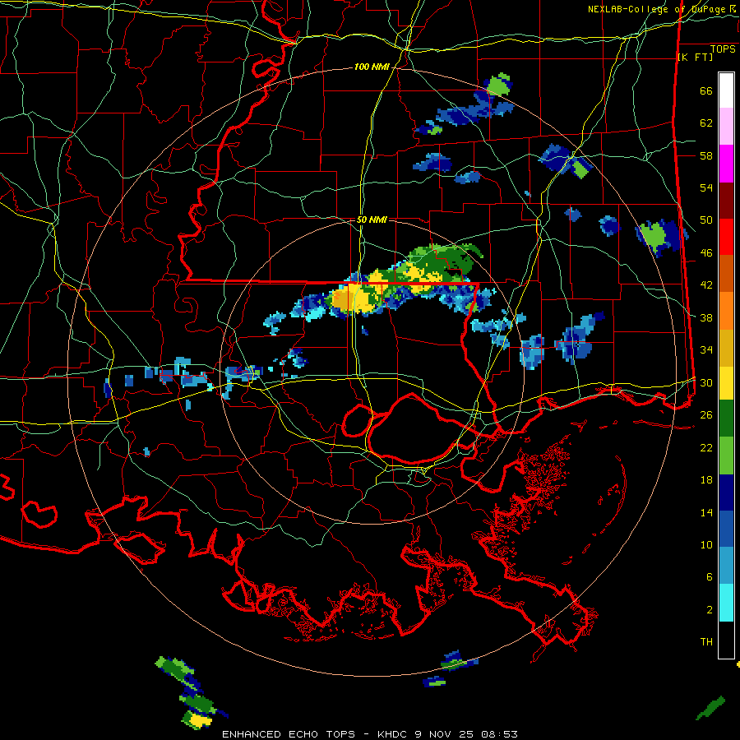Click the 66 legend value label

point(706,90)
